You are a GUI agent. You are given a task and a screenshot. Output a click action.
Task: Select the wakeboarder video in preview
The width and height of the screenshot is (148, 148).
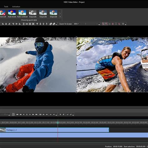click(112, 65)
